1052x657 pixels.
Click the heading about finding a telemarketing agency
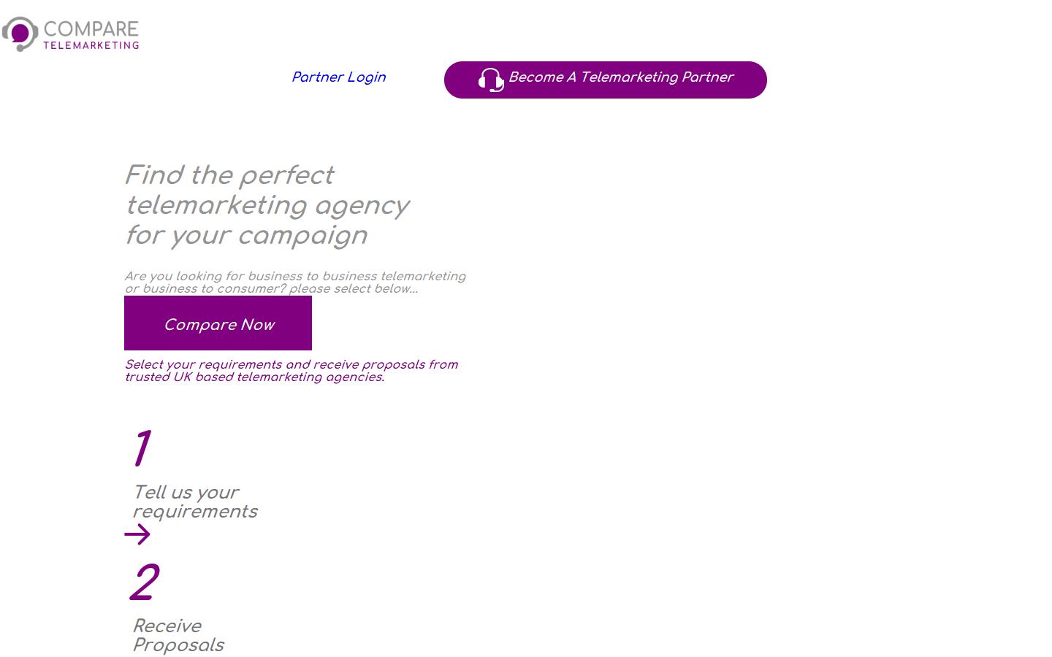click(267, 205)
